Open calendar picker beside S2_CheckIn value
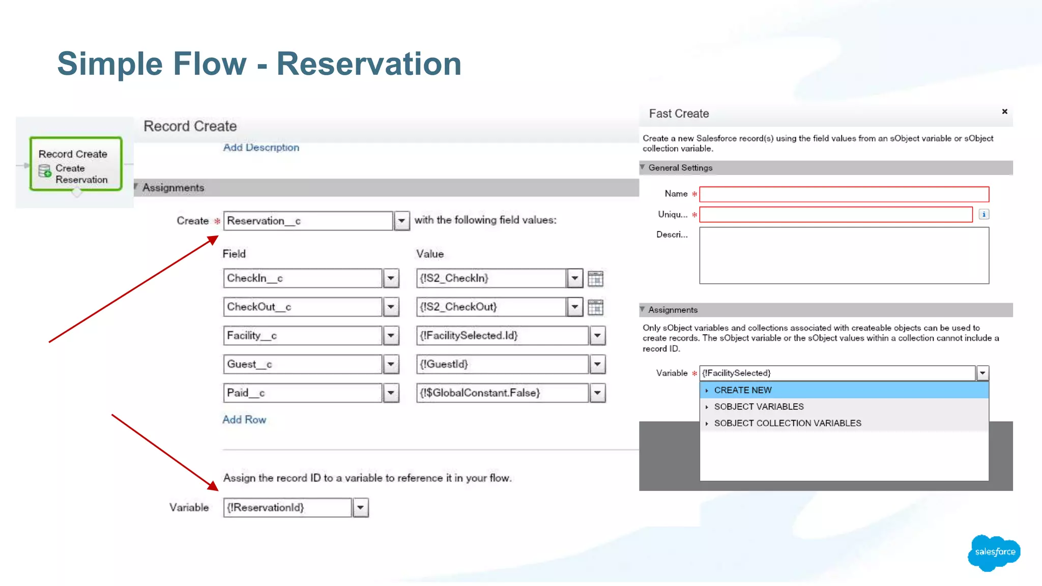This screenshot has height=586, width=1042. point(595,278)
